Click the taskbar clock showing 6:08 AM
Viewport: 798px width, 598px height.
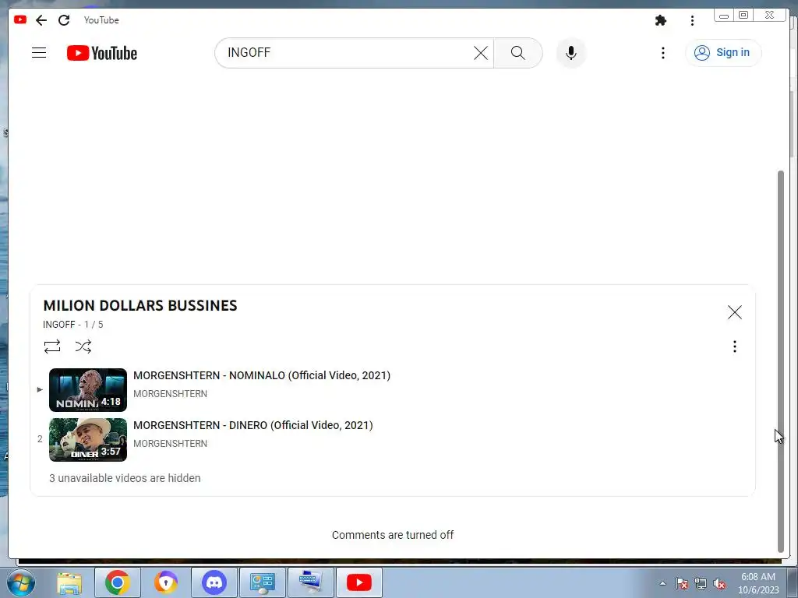tap(758, 583)
